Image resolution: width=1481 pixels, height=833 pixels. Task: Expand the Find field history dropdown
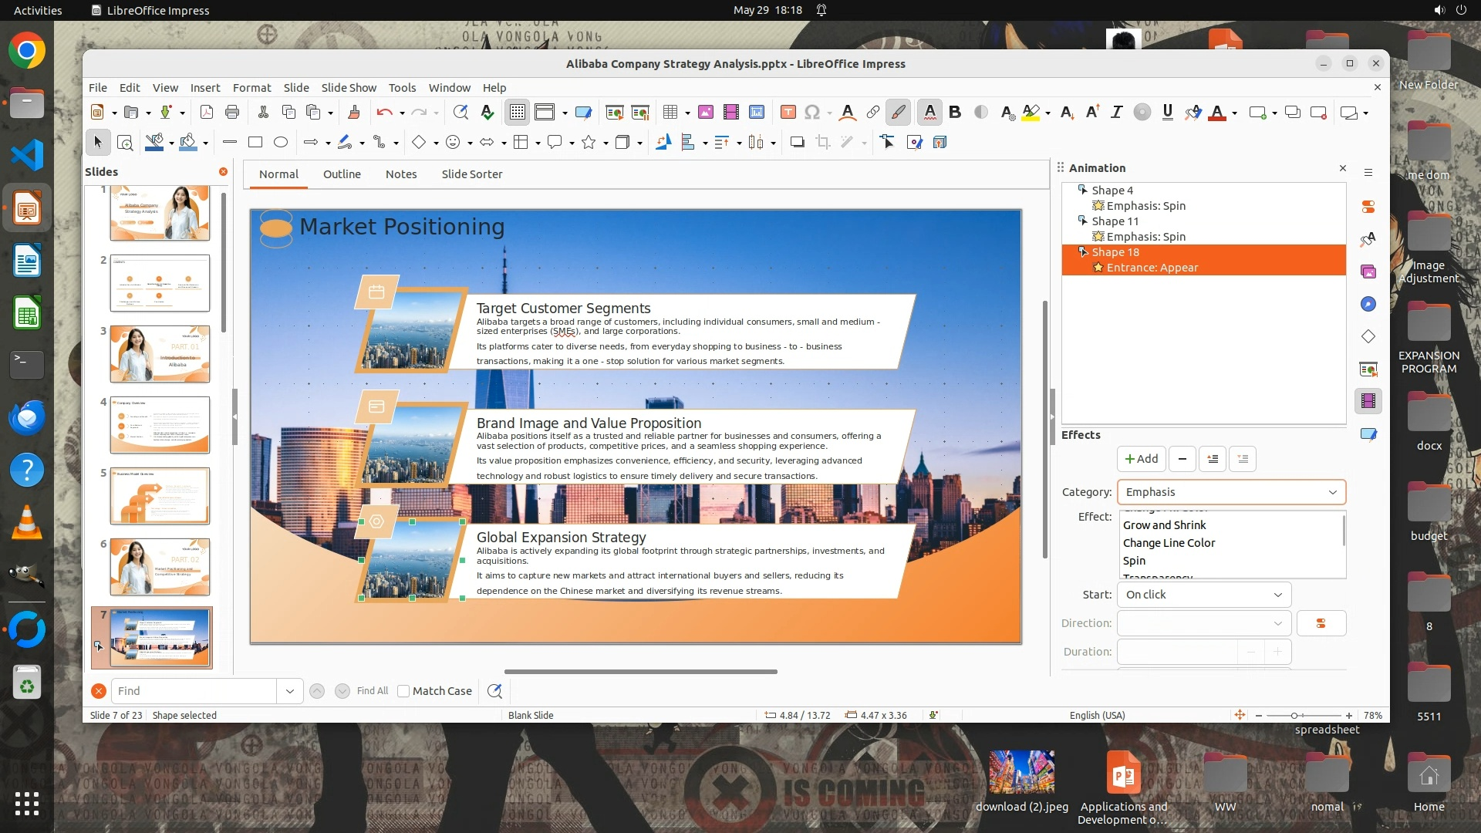pyautogui.click(x=289, y=691)
